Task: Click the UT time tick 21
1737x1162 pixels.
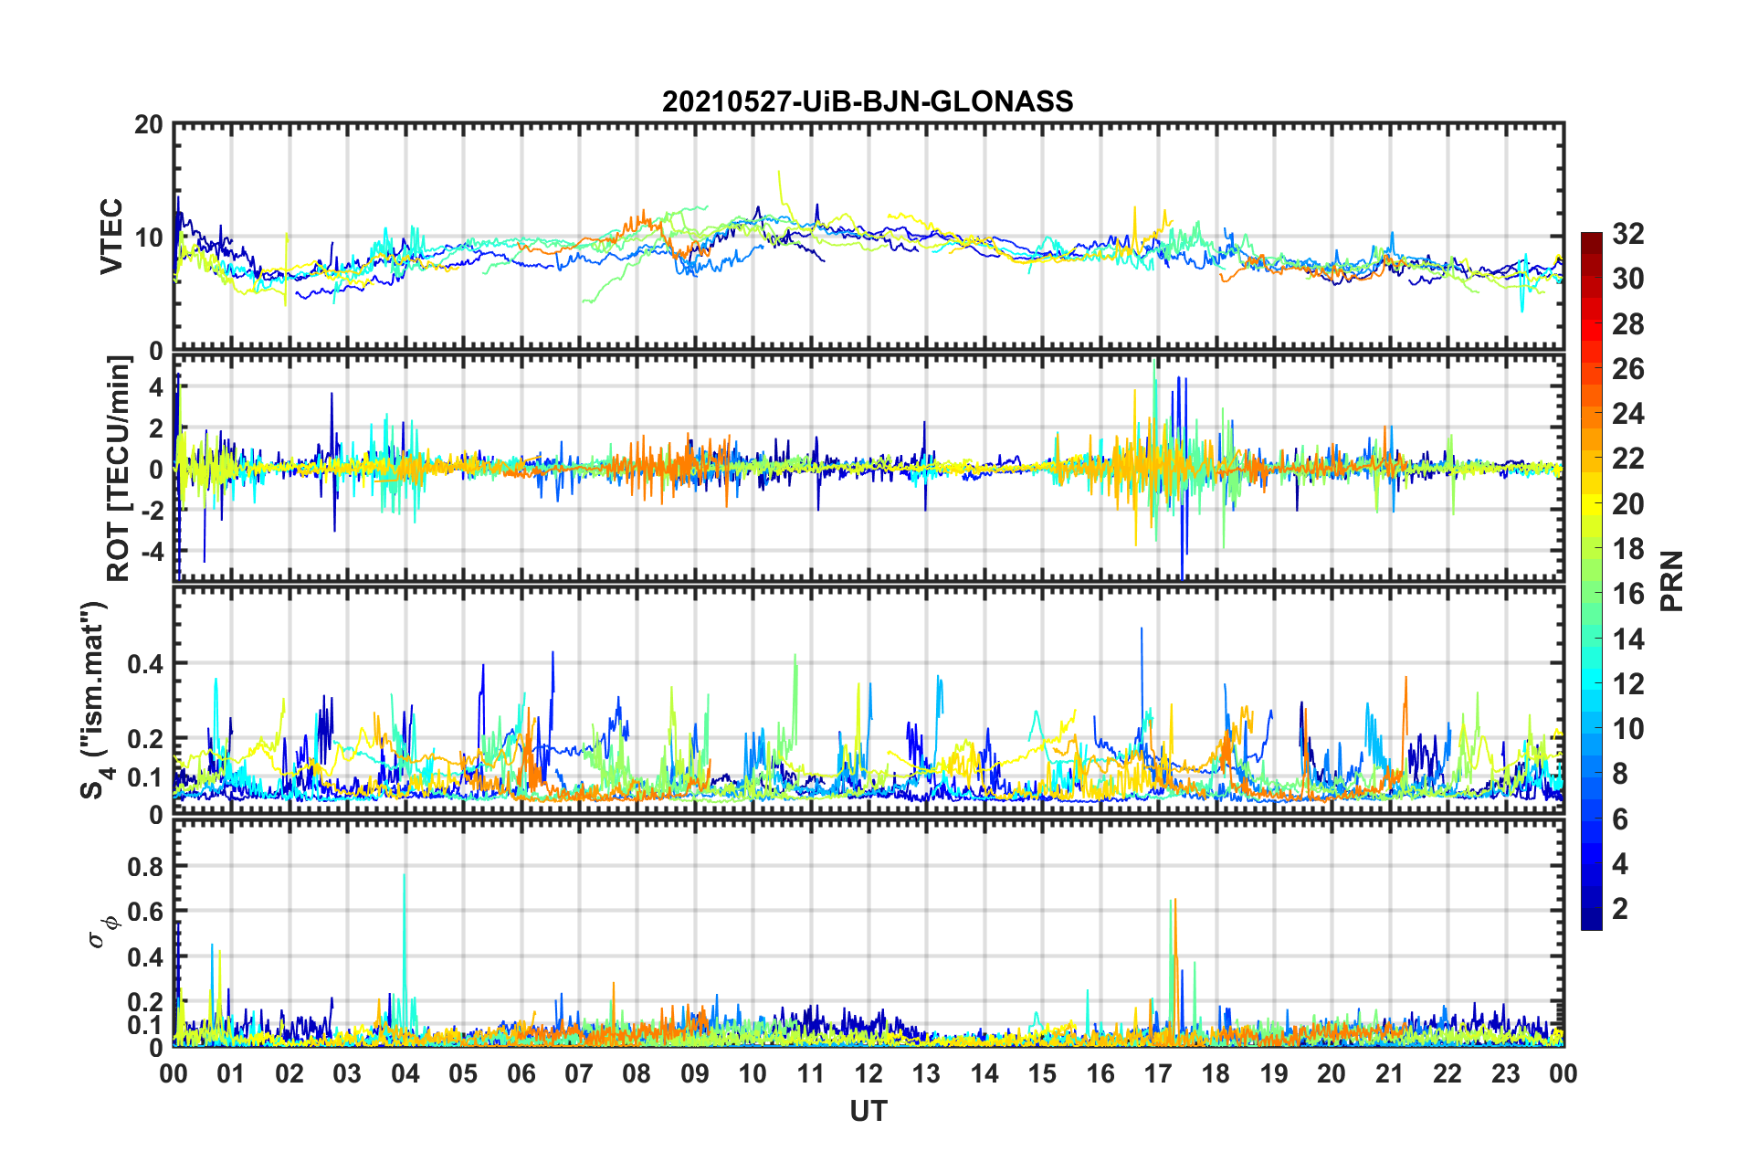Action: point(1390,1073)
